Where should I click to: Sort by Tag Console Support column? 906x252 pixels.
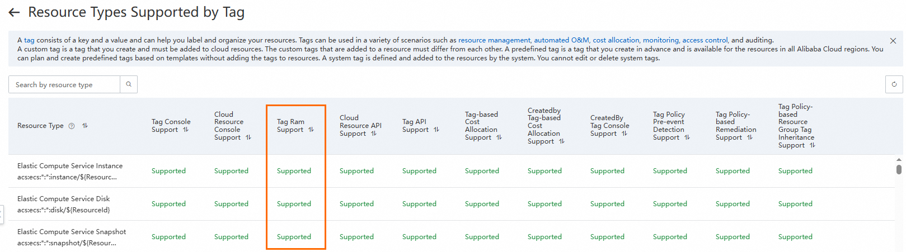(186, 130)
